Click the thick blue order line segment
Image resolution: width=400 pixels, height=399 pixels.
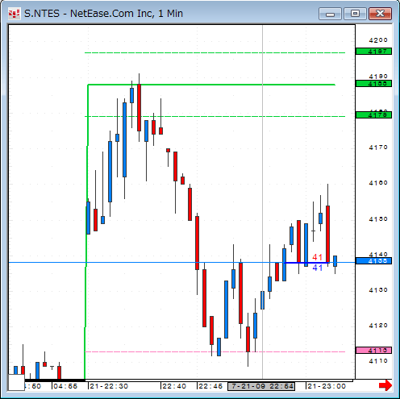point(306,263)
